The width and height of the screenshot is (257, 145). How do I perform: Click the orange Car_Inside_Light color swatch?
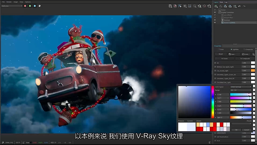pyautogui.click(x=253, y=70)
